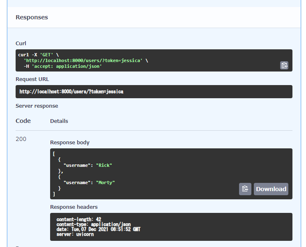Click the 200 status code
306x247 pixels.
coord(21,139)
